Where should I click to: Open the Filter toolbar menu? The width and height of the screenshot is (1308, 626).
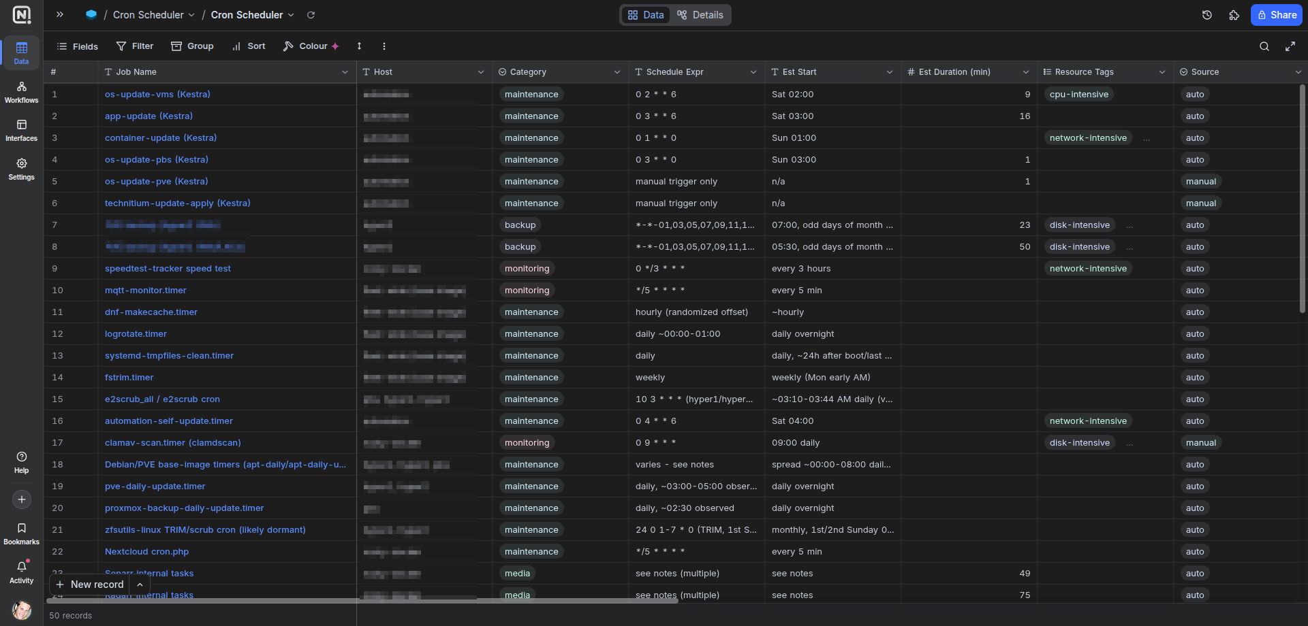(135, 46)
